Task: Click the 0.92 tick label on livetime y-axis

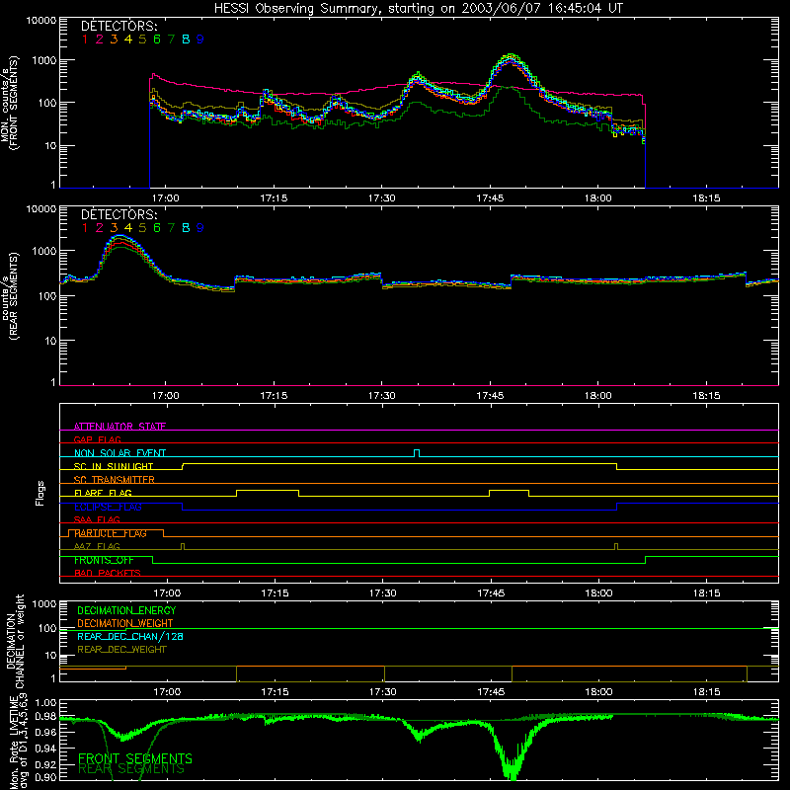Action: coord(45,765)
